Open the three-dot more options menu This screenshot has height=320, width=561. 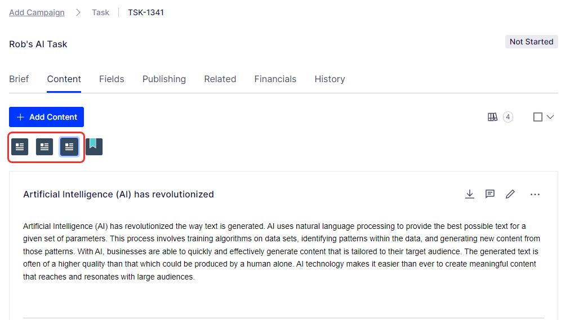click(x=535, y=194)
